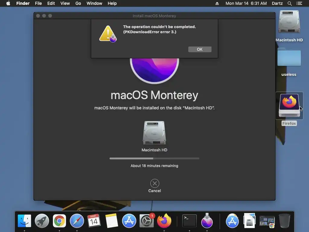This screenshot has width=309, height=232.
Task: Open Spotlight search magnifier icon
Action: (289, 3)
